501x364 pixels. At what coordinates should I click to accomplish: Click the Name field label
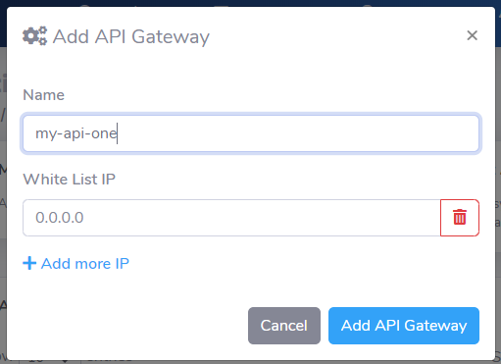[x=43, y=95]
